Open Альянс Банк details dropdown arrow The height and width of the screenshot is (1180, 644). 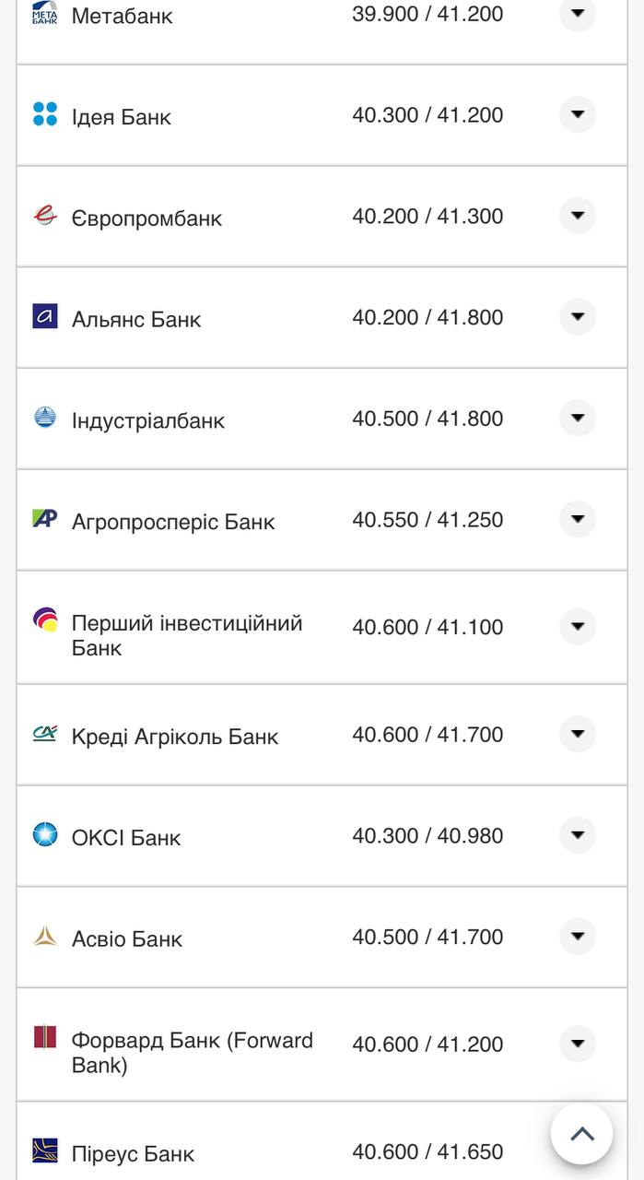(x=578, y=316)
